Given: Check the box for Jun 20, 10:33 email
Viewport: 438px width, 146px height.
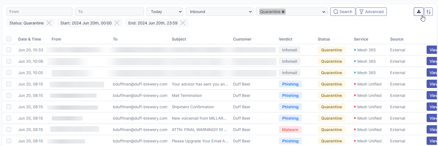Looking at the screenshot, I should [9, 50].
